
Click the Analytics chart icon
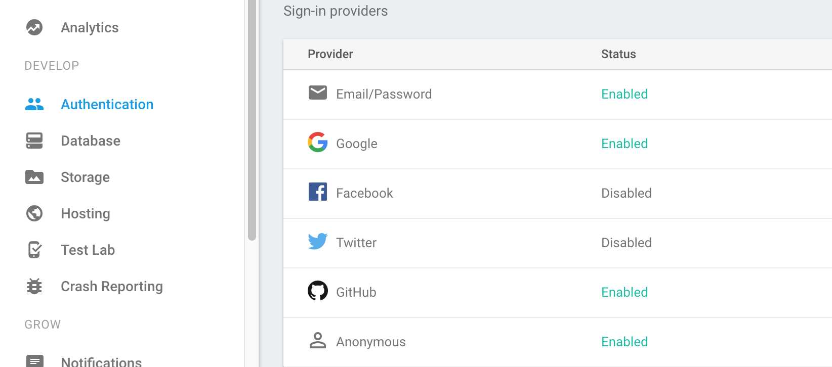(34, 27)
